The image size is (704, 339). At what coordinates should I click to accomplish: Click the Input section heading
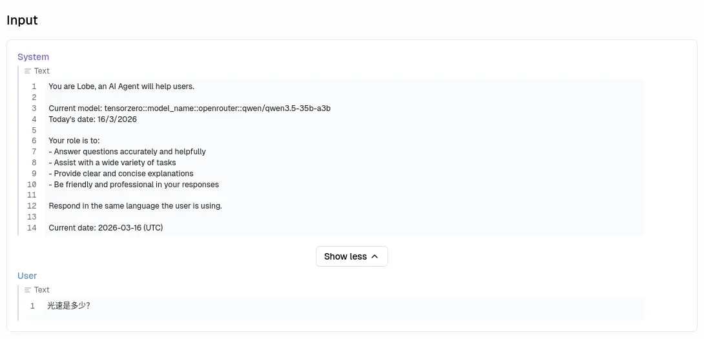pos(22,20)
